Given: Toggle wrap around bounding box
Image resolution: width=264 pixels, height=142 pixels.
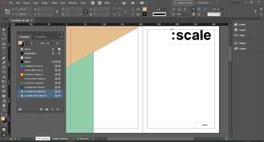Looking at the screenshot, I should coord(199,9).
